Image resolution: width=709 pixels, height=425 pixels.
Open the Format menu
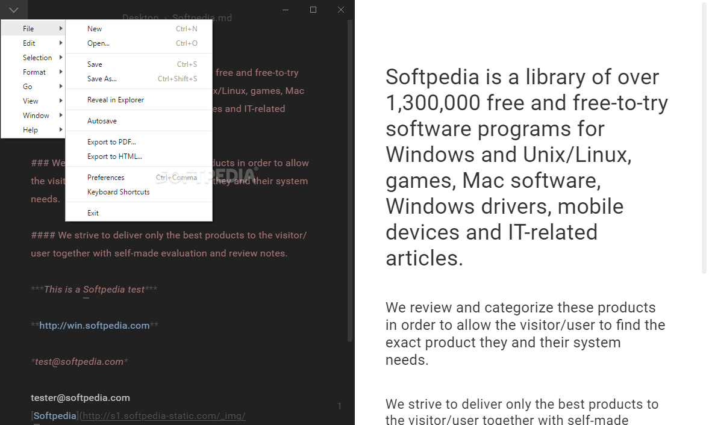pos(33,72)
